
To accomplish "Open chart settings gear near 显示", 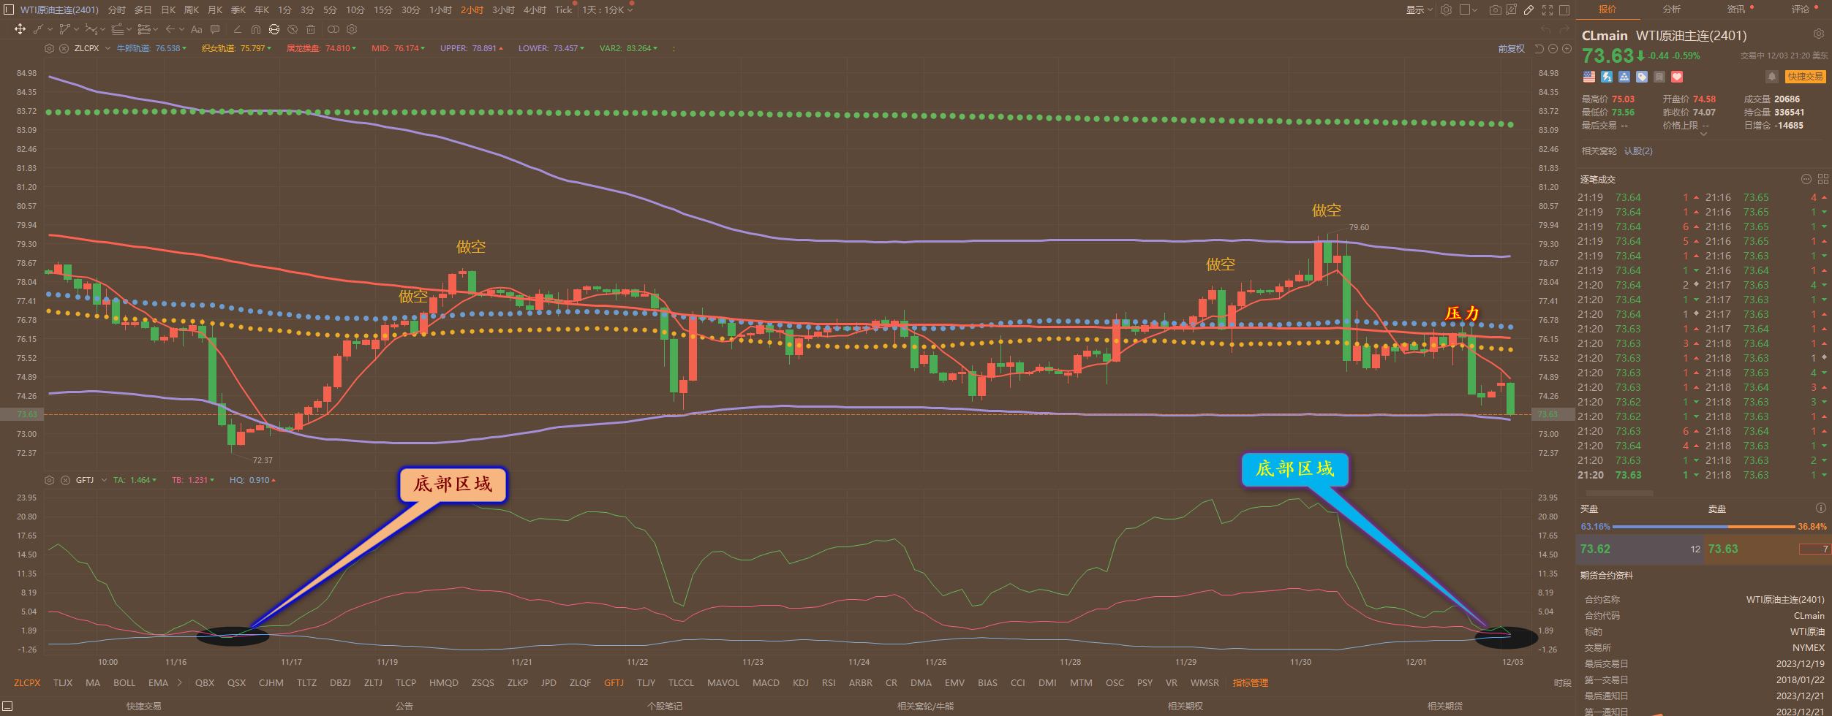I will coord(1446,9).
